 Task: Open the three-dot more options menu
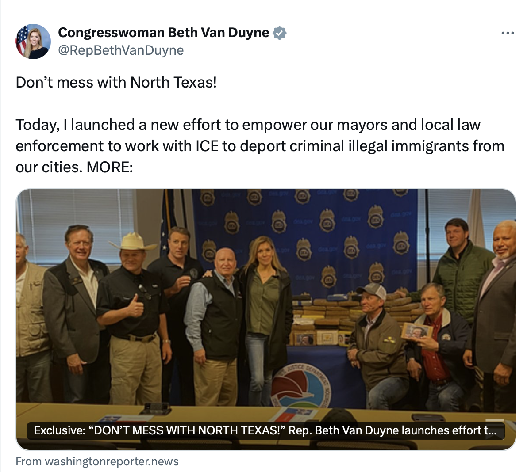[x=508, y=33]
